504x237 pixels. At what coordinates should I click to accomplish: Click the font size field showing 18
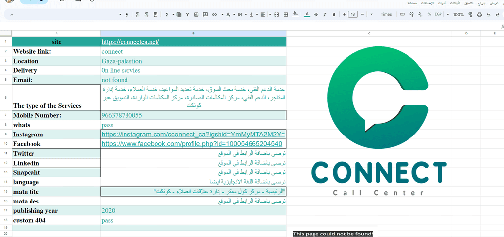point(353,14)
